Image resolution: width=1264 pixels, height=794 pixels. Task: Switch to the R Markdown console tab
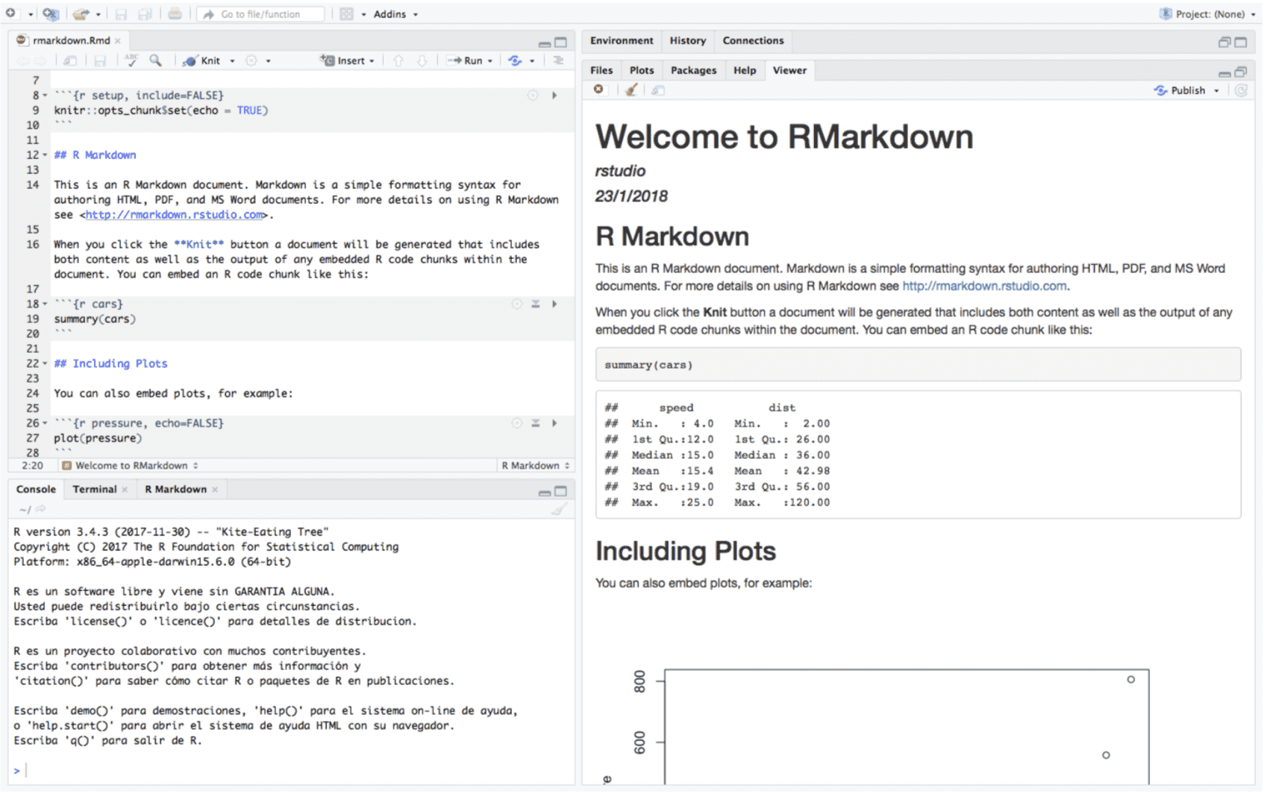(175, 490)
